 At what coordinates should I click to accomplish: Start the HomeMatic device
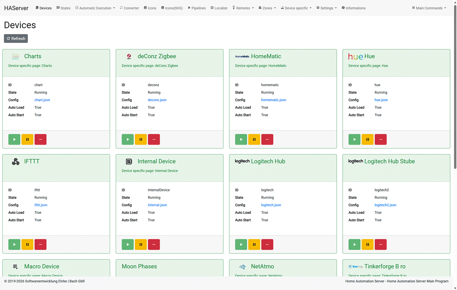pos(241,139)
